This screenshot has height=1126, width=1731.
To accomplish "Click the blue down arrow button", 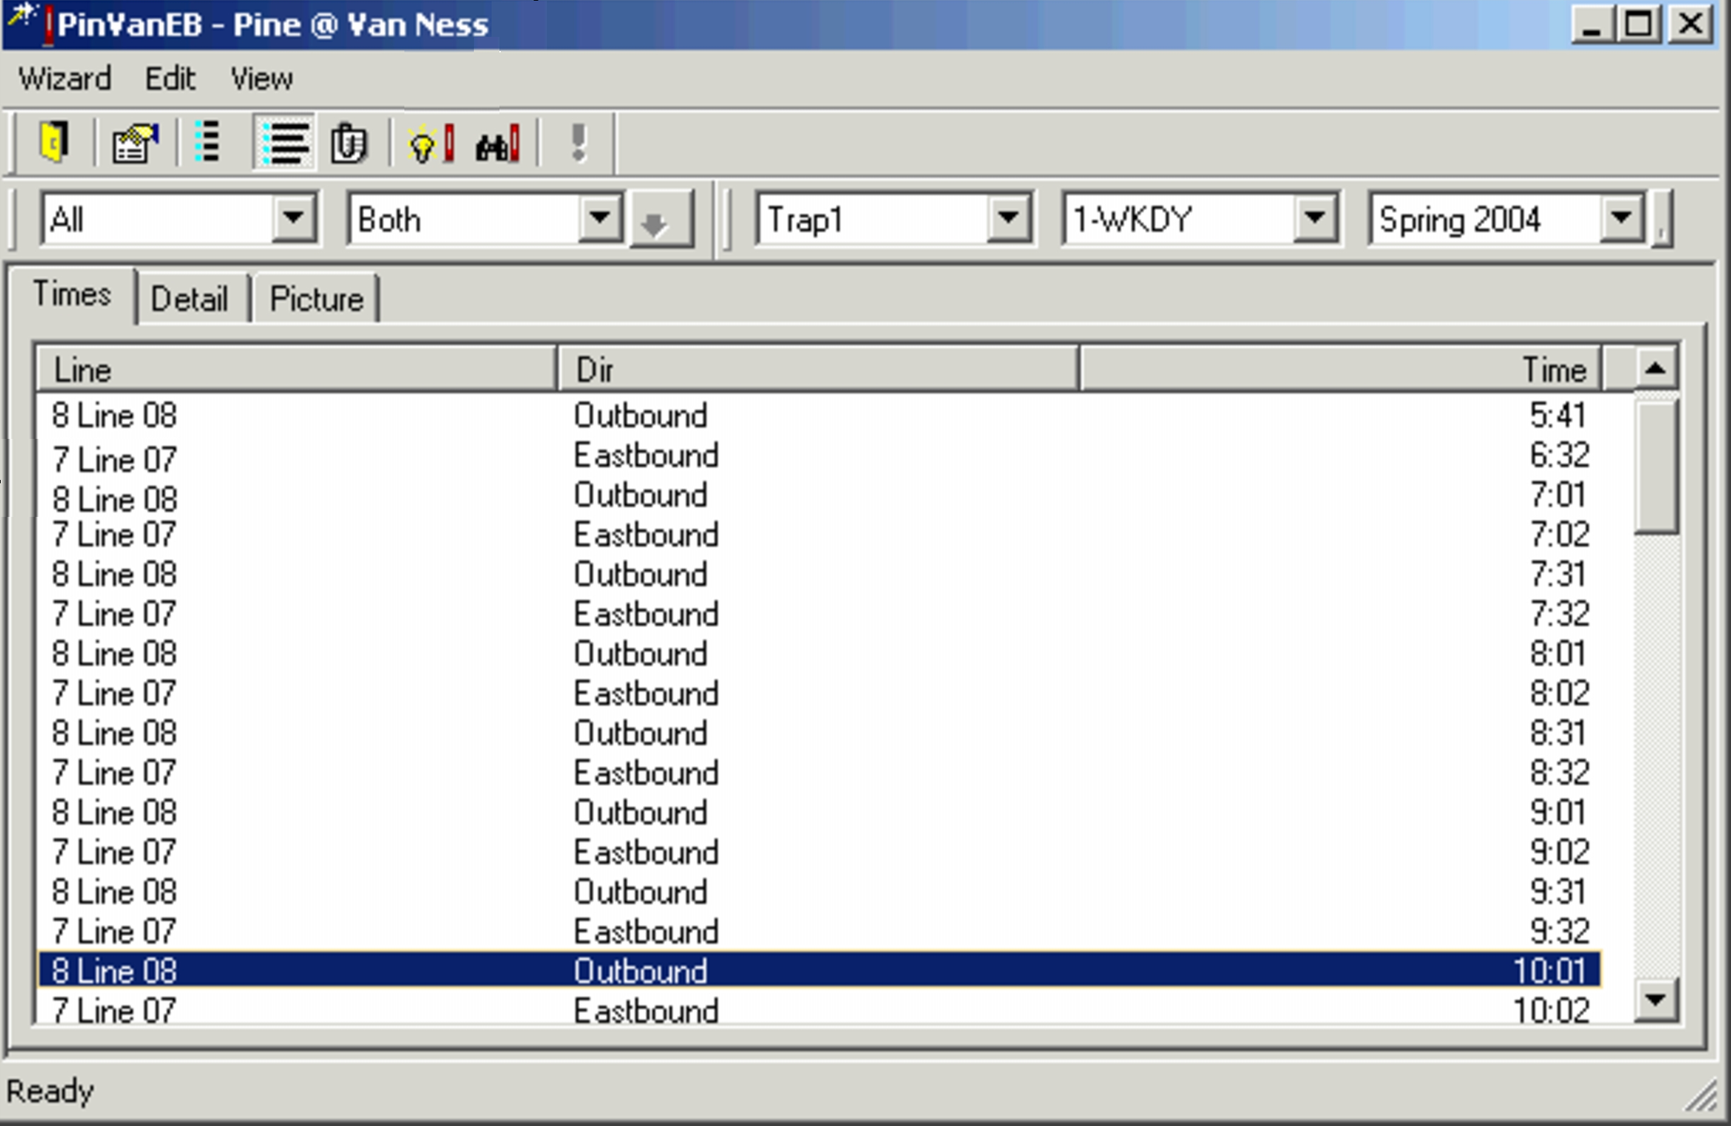I will 657,218.
